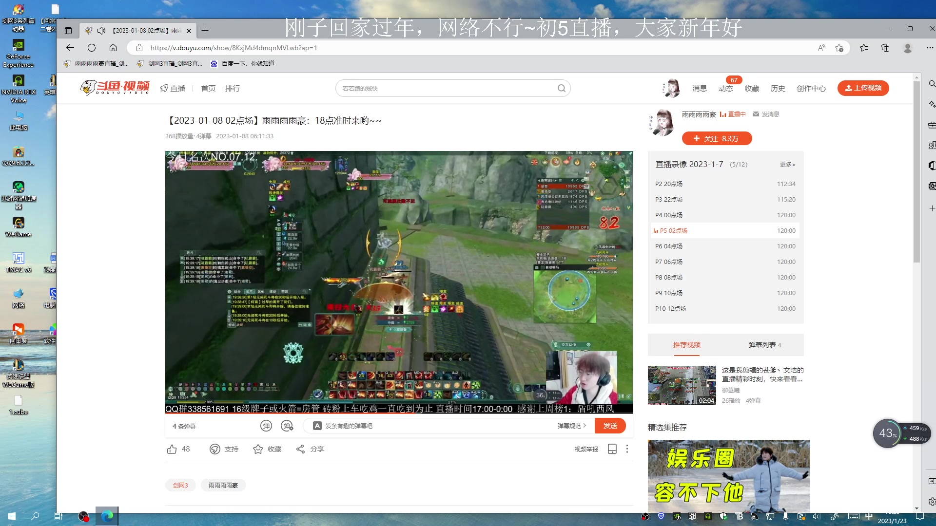
Task: Click 直播中 live status link
Action: [733, 114]
